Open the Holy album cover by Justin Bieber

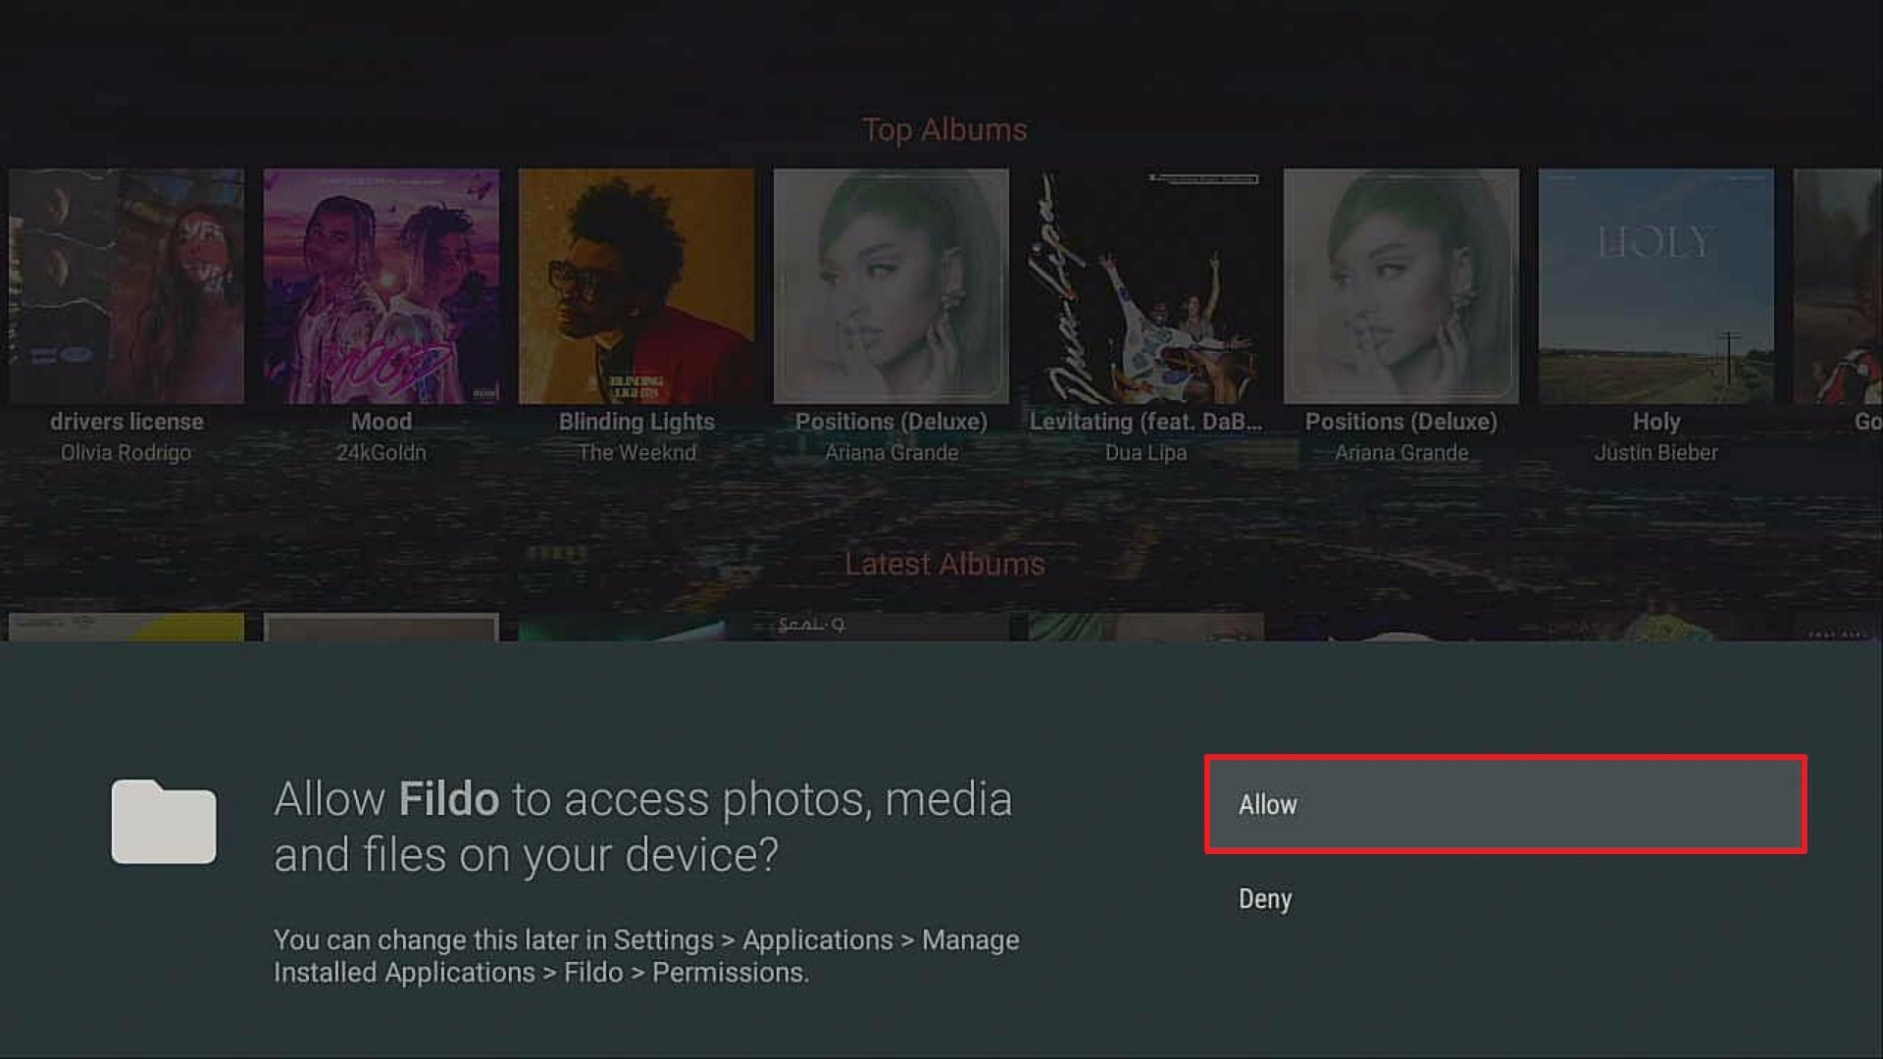coord(1656,286)
